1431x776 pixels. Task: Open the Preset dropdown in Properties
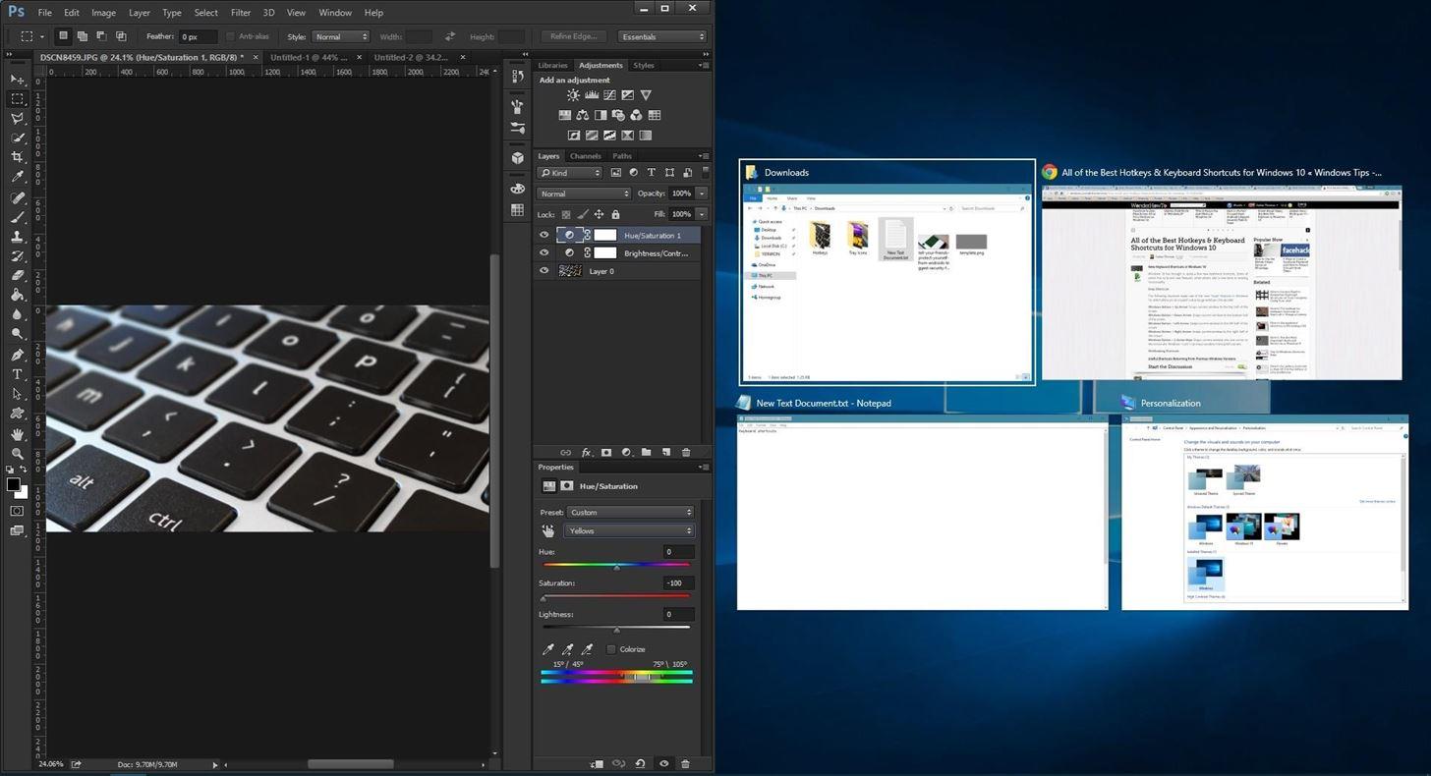coord(630,512)
